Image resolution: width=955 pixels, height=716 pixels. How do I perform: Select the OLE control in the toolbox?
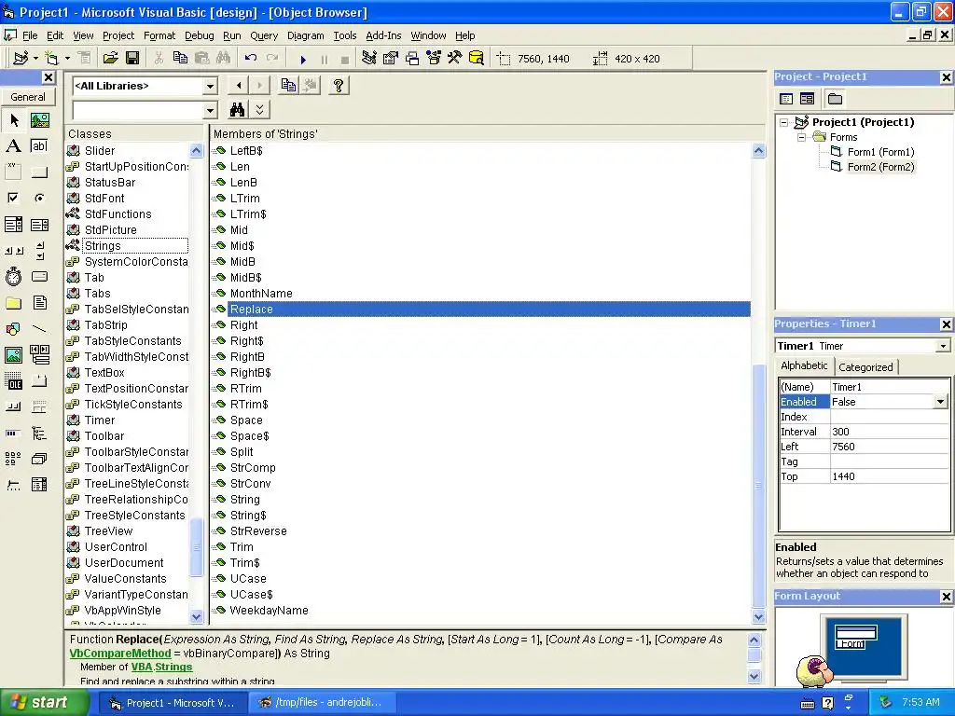click(14, 381)
